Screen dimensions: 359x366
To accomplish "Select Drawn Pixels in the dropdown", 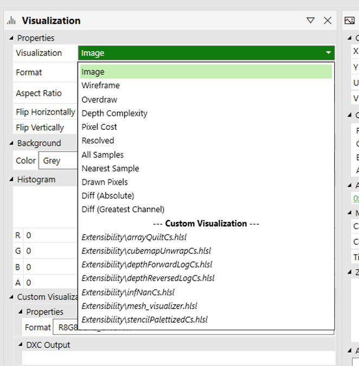I will pos(206,182).
